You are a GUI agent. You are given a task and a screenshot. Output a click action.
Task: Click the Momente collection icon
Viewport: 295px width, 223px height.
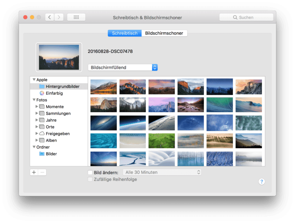coord(42,107)
